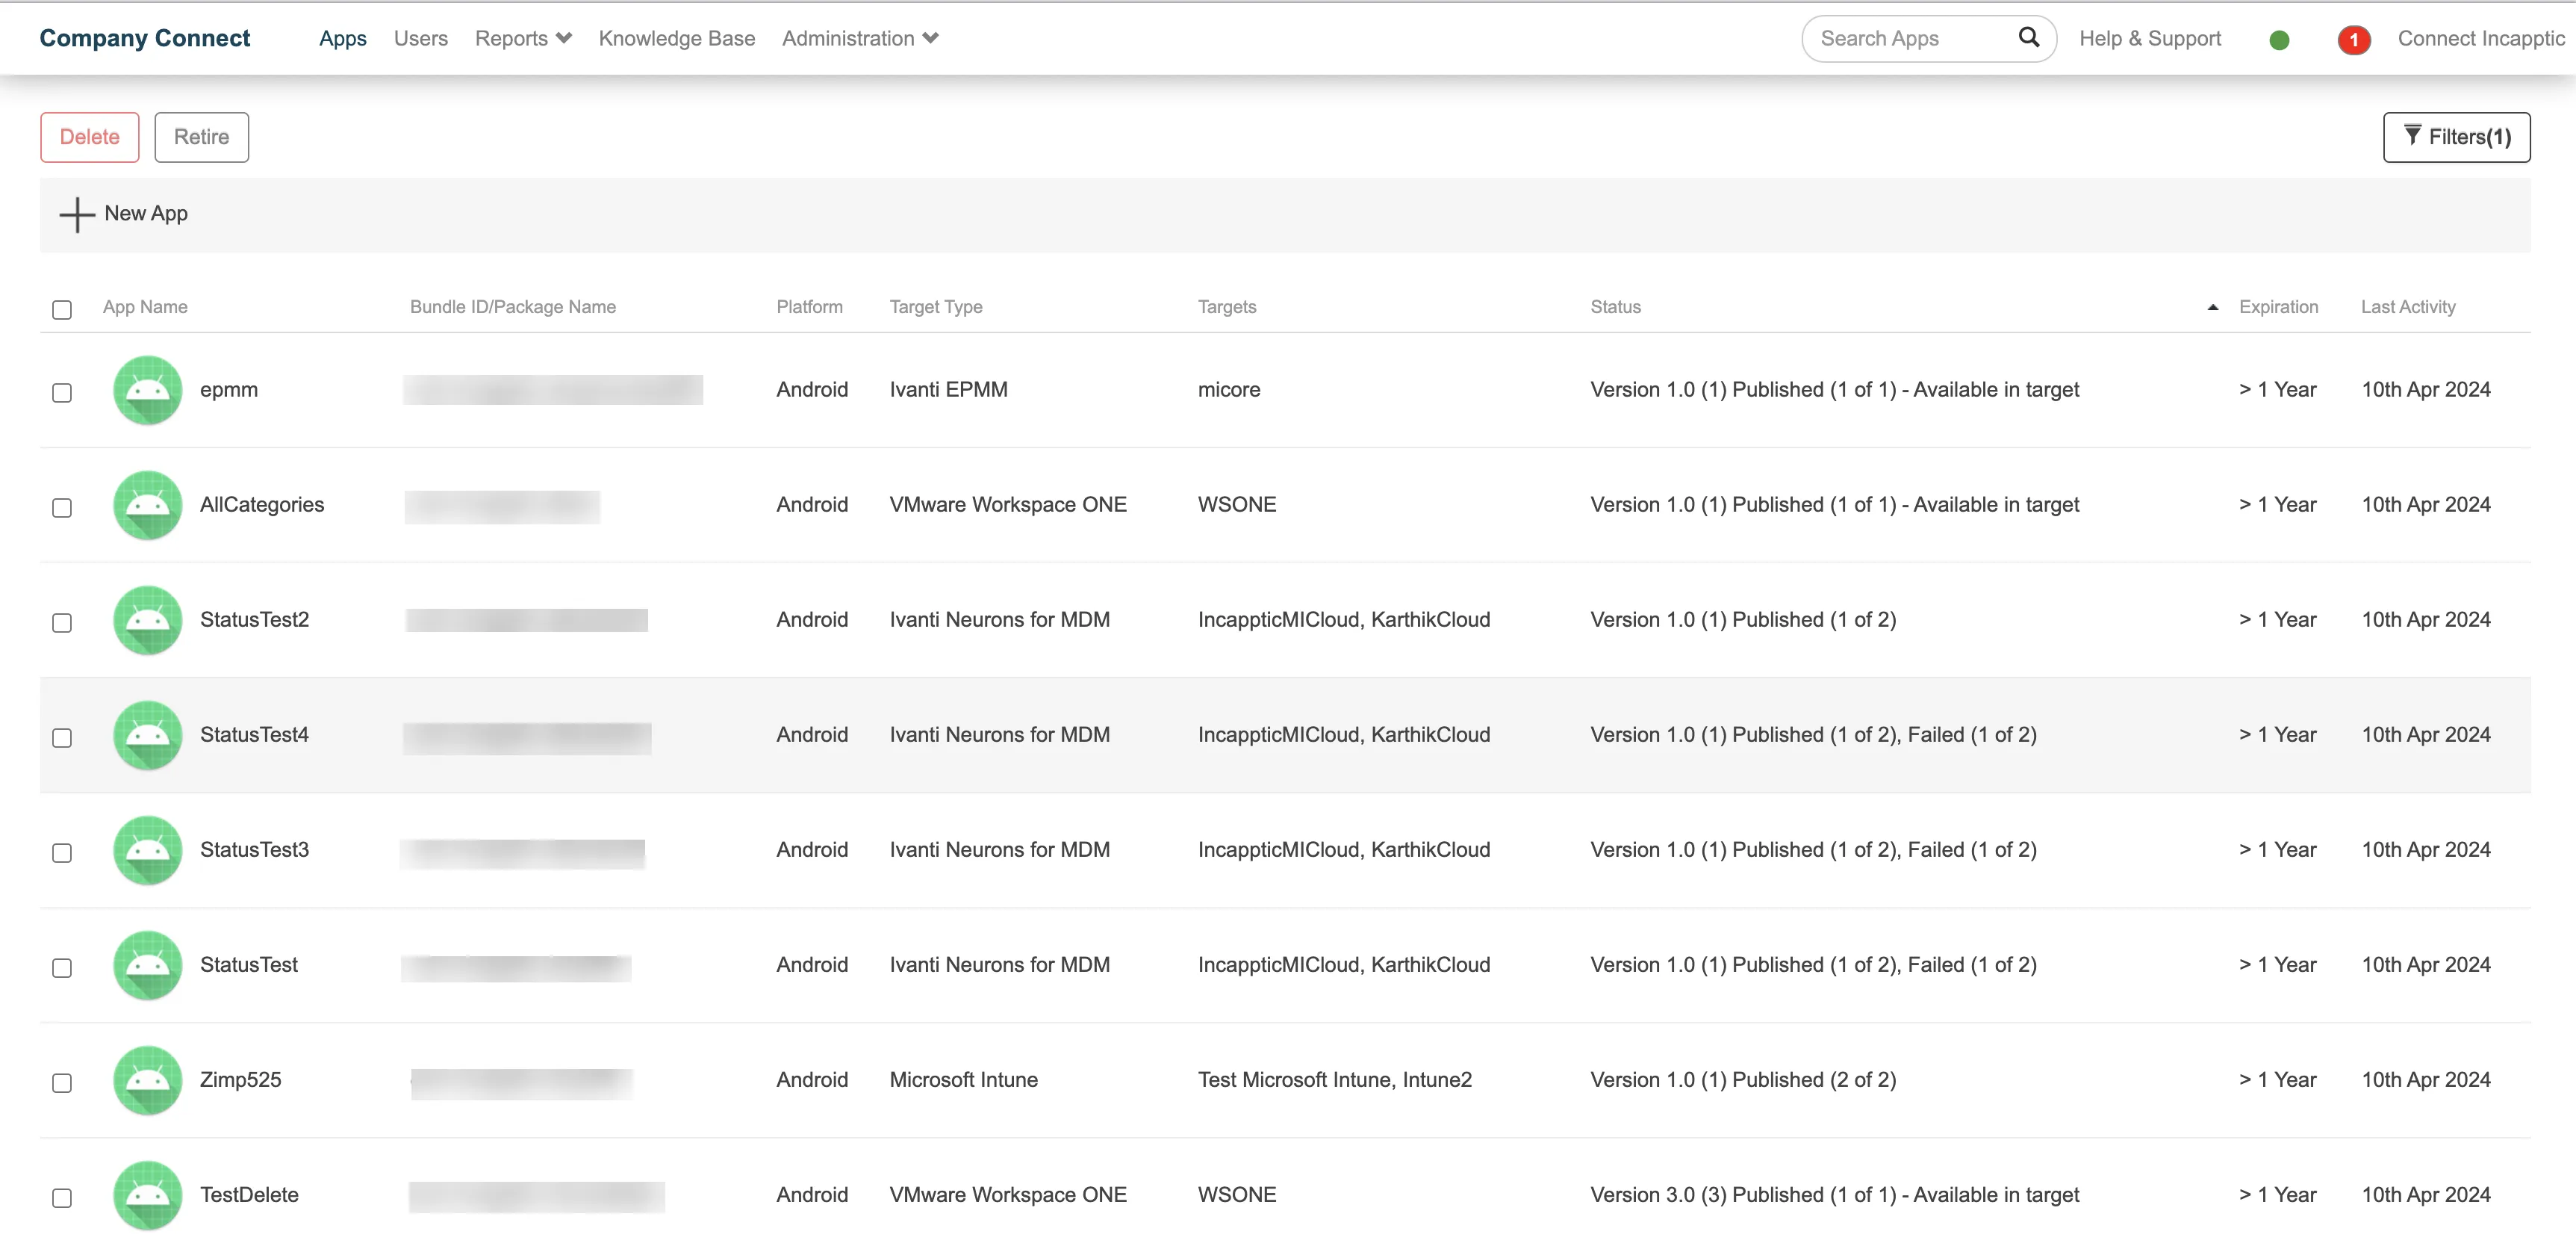Image resolution: width=2576 pixels, height=1252 pixels.
Task: Click the AllCategories Android app icon
Action: click(x=148, y=506)
